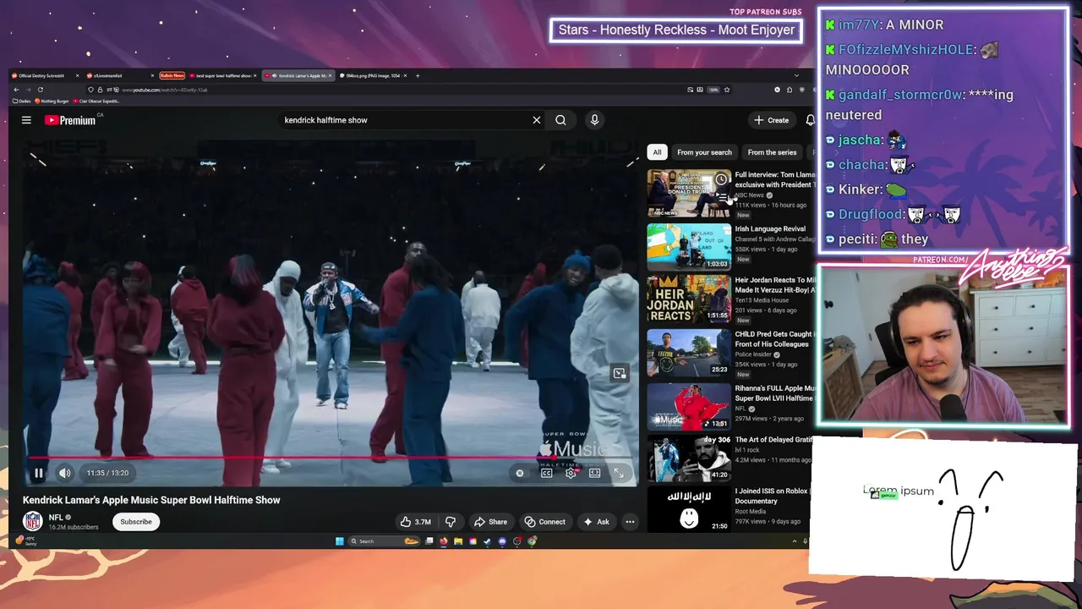Click the taskbar Search box
The image size is (1082, 609).
pyautogui.click(x=385, y=541)
